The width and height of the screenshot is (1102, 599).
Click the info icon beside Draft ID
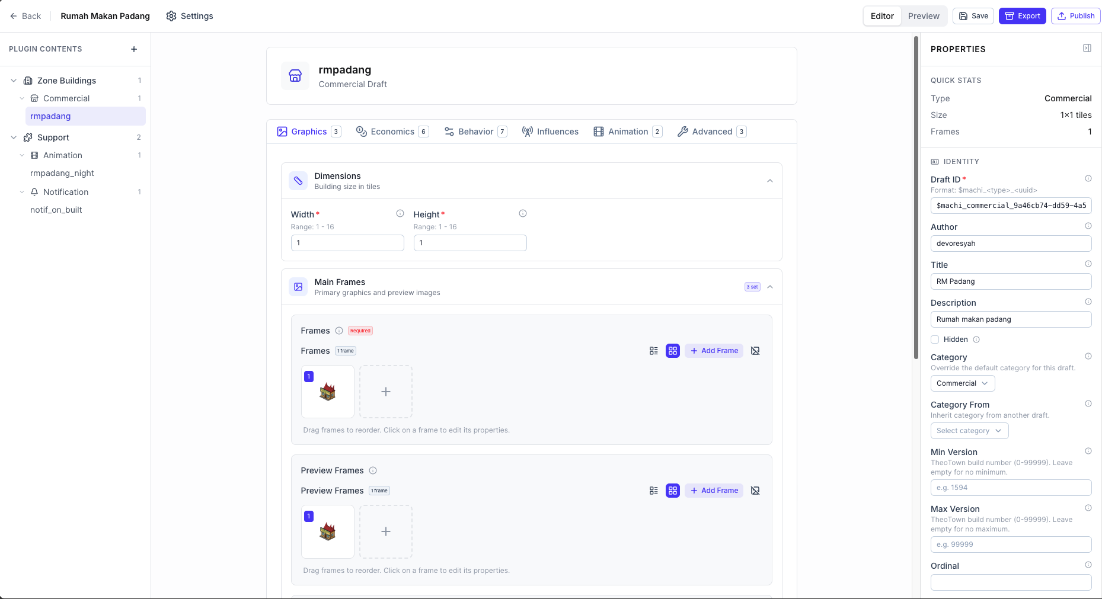(1088, 178)
